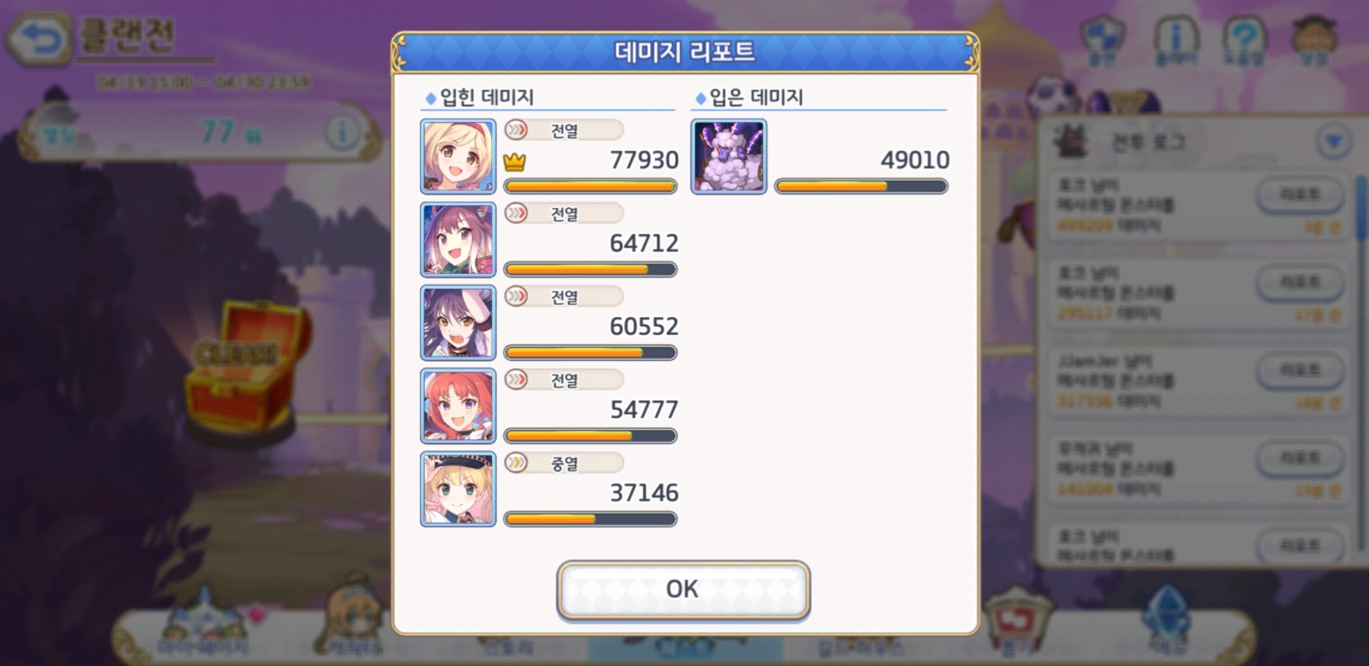Click the 49010 damage-taken bar

[x=861, y=186]
